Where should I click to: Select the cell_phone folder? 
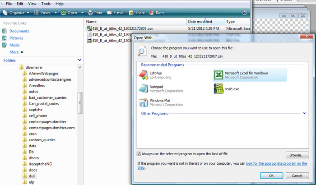(35, 116)
